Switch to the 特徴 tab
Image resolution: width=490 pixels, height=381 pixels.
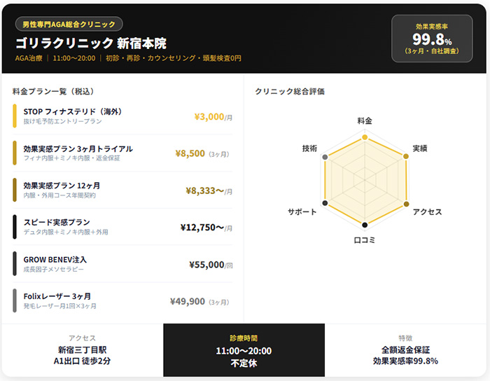(x=407, y=350)
